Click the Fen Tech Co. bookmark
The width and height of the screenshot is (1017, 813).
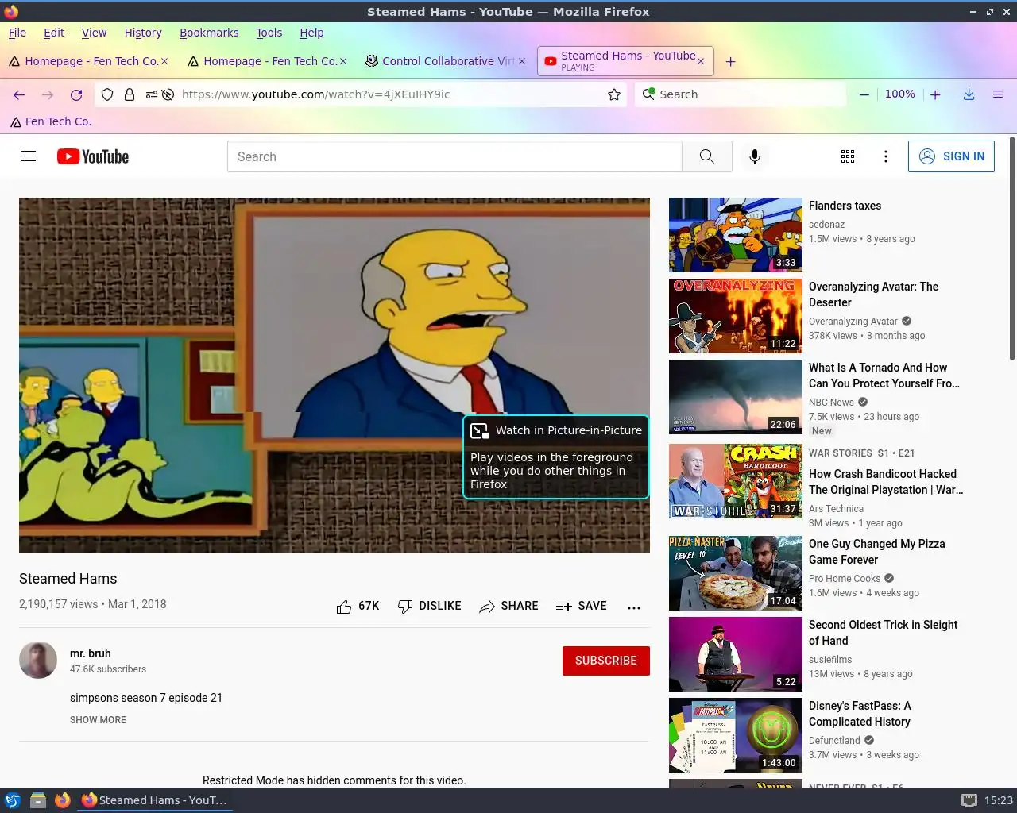coord(51,121)
